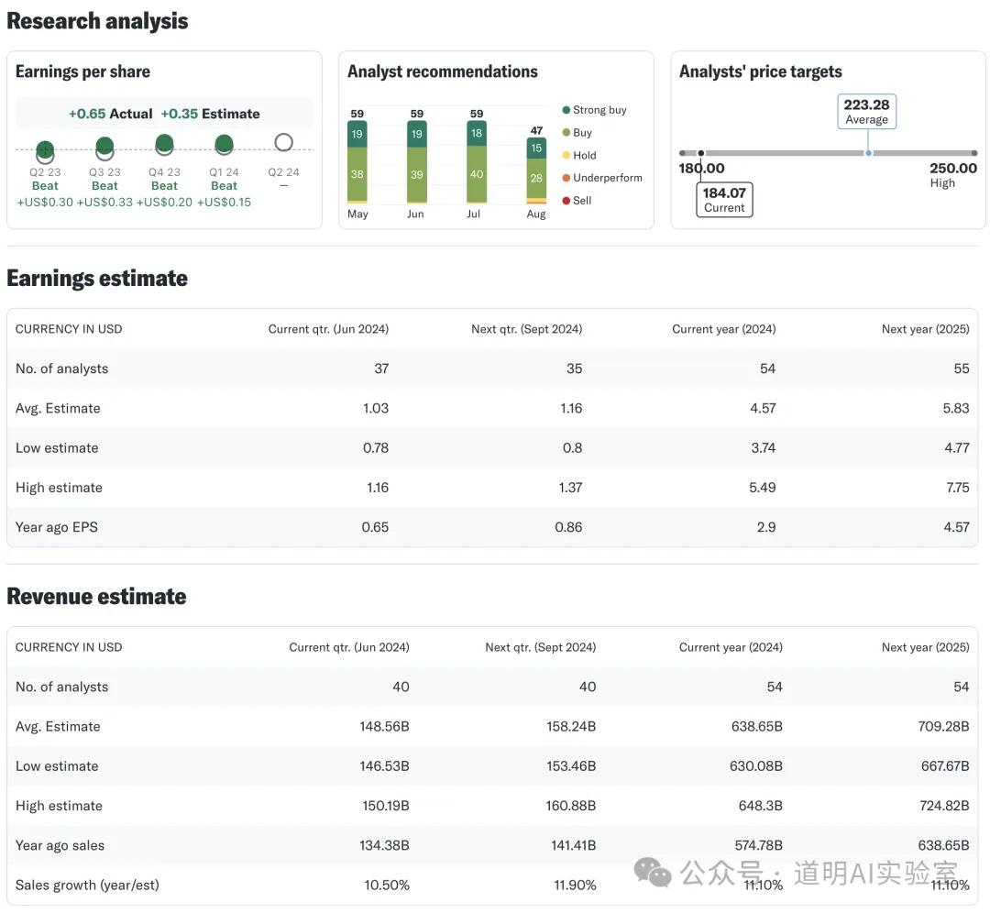Open the Analysts' price targets heading
Image resolution: width=990 pixels, height=913 pixels.
click(x=760, y=71)
